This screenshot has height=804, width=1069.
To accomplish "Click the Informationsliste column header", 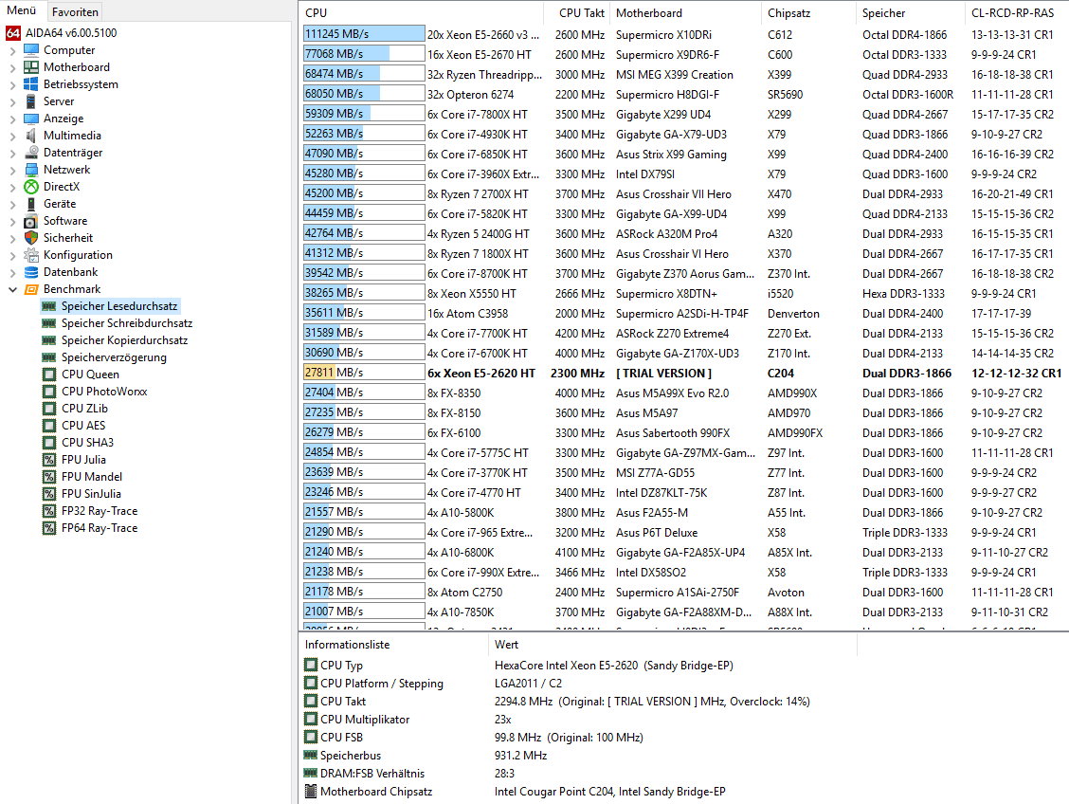I will [393, 645].
